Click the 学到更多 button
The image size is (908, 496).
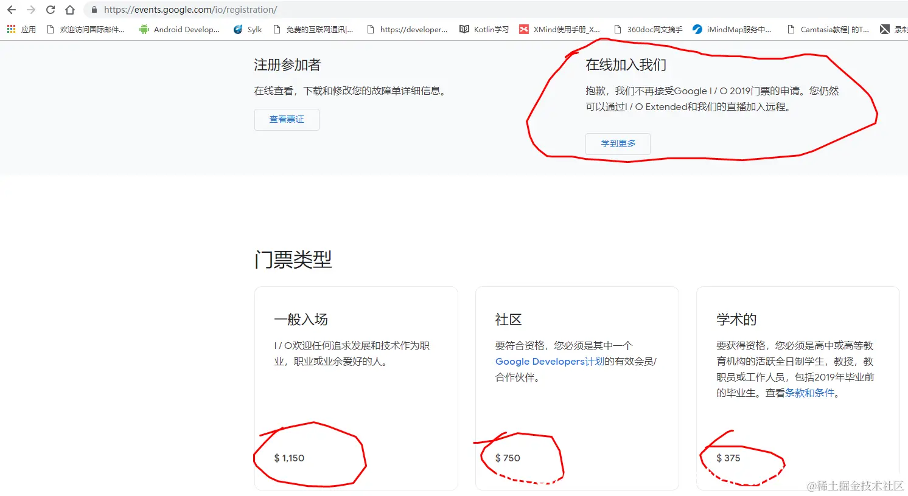click(x=617, y=143)
